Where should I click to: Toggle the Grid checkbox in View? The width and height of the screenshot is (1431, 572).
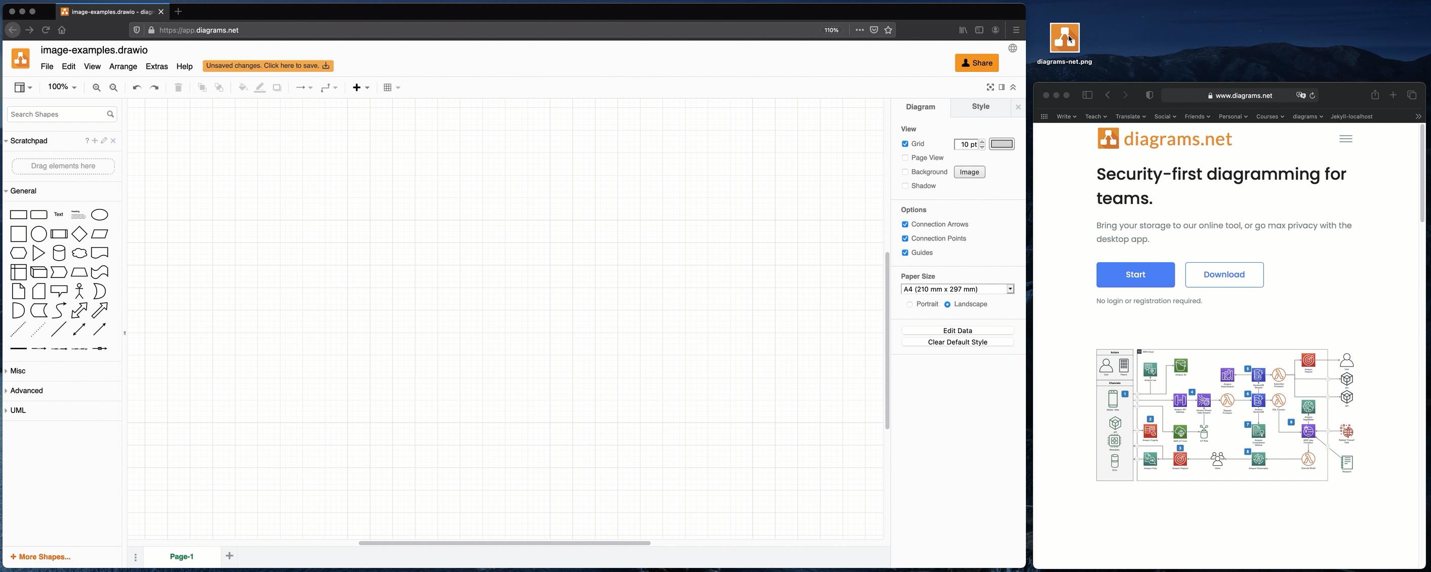(x=905, y=143)
